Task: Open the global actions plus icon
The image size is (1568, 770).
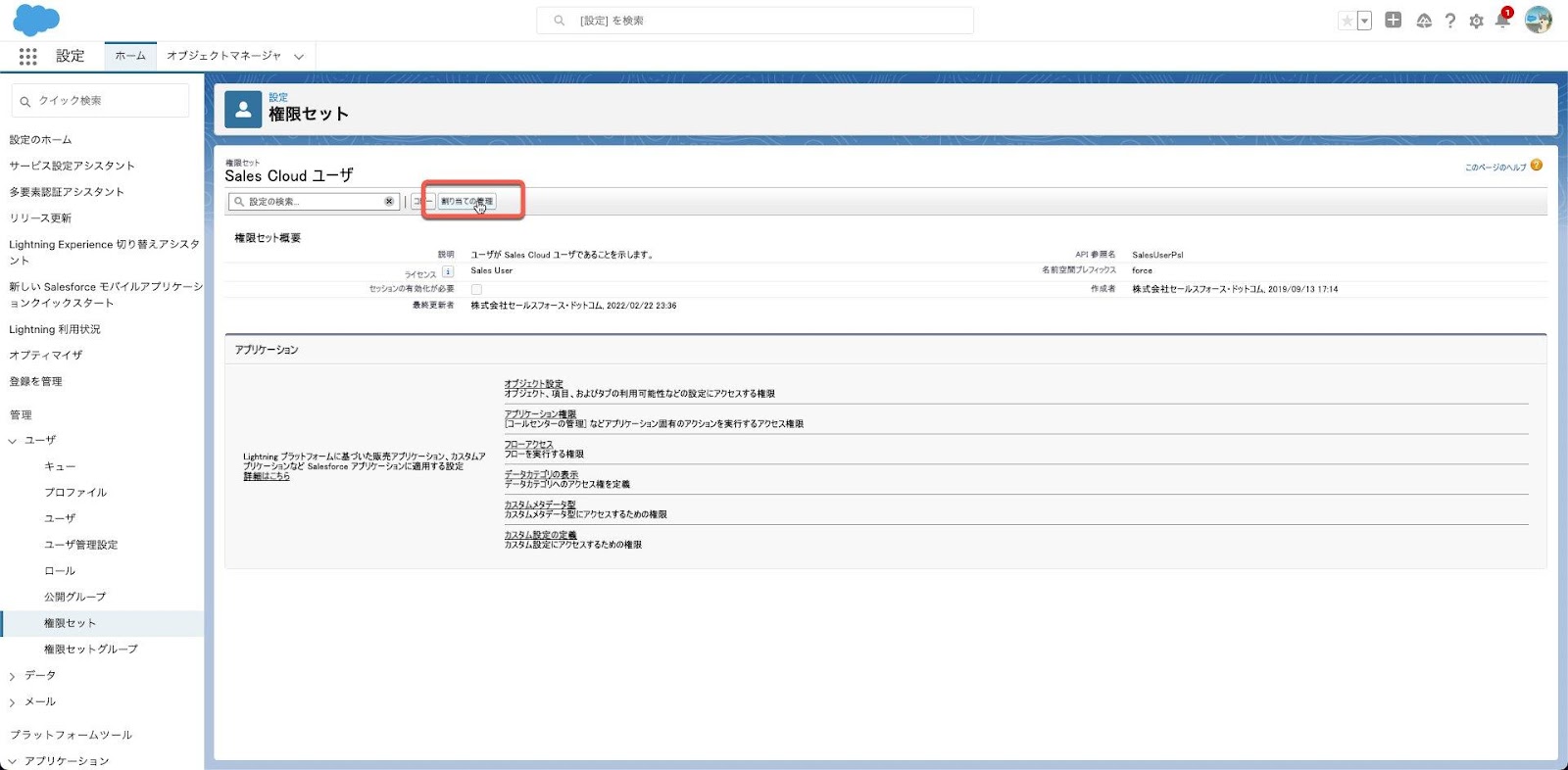Action: point(1393,20)
